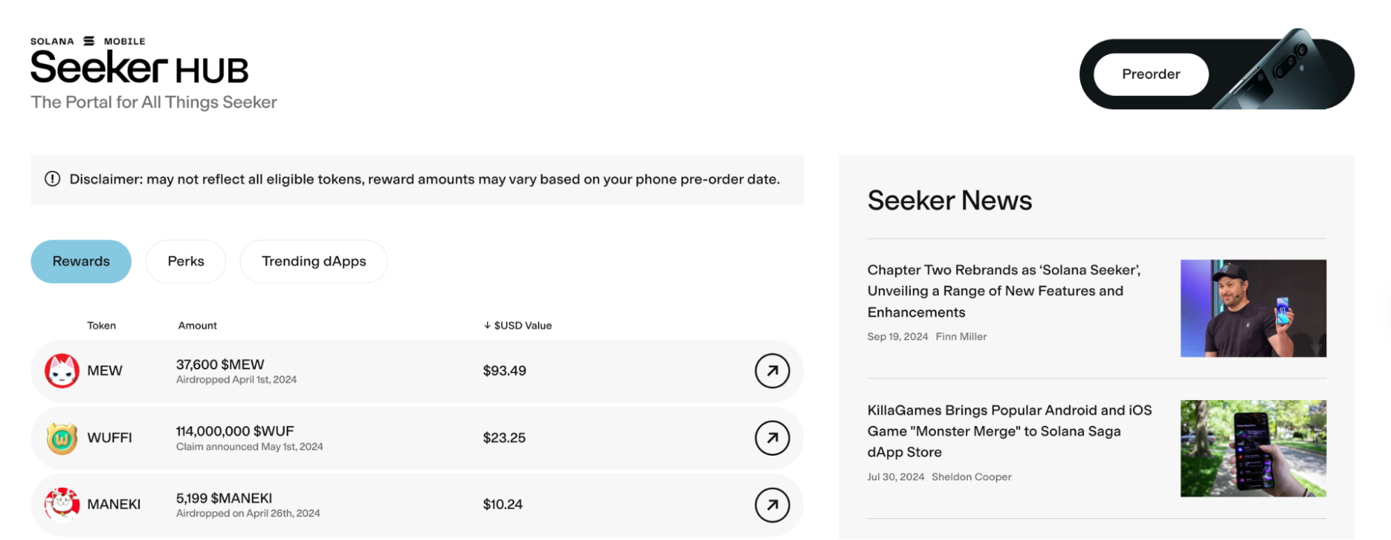
Task: Click the Solana Mobile logo icon
Action: point(89,41)
